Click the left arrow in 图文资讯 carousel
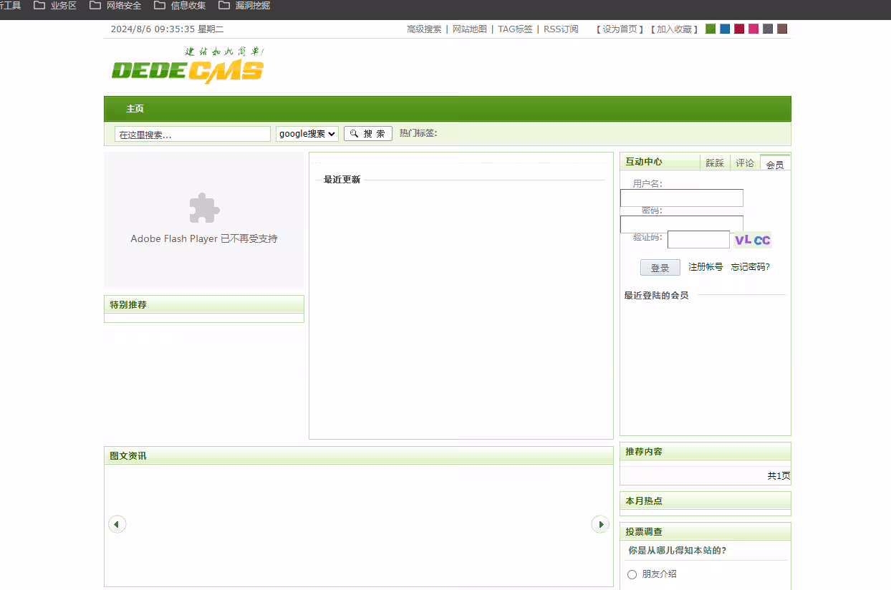 117,524
